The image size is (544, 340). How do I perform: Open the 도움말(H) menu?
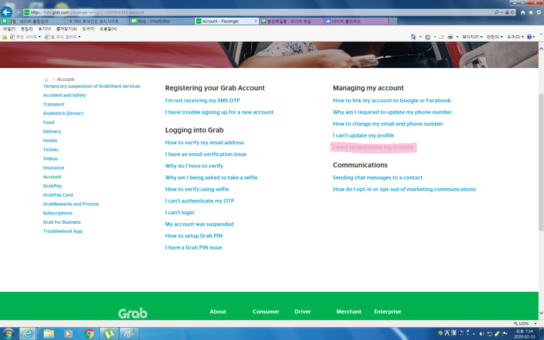click(108, 29)
